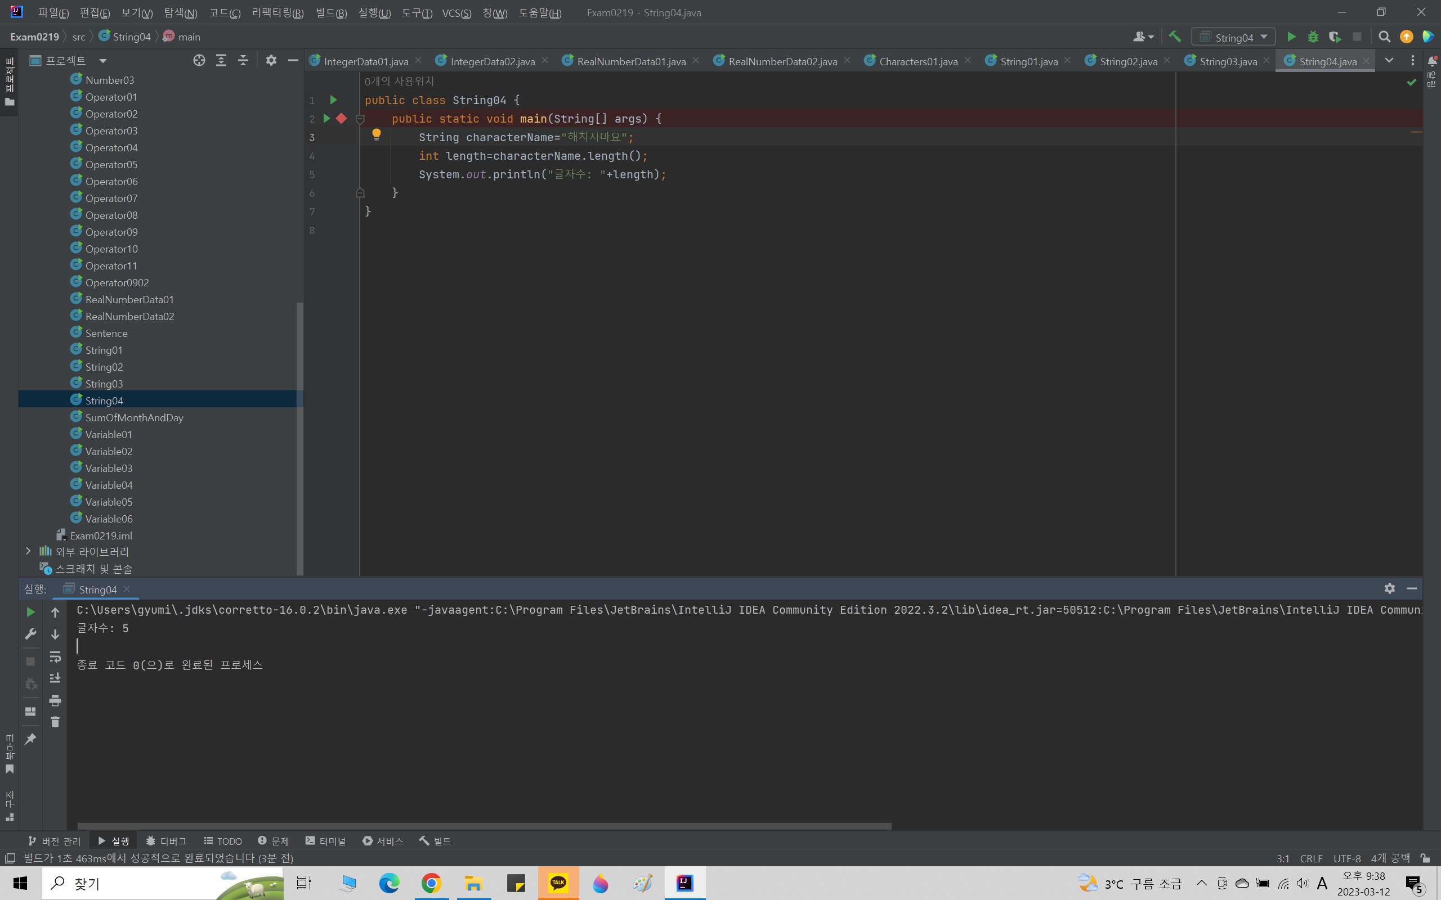Click UTF-8 encoding in status bar

(1346, 858)
